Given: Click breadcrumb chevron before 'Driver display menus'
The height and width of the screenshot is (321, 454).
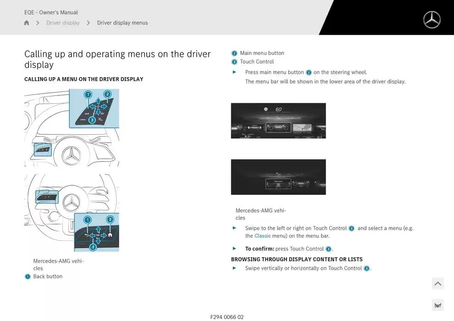Looking at the screenshot, I should 88,23.
